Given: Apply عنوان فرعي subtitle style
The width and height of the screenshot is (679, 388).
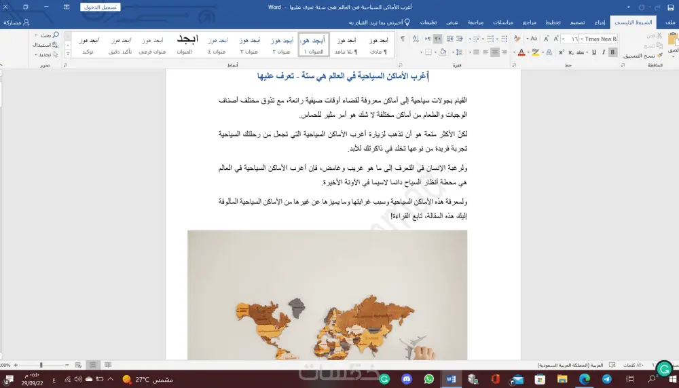Looking at the screenshot, I should pyautogui.click(x=152, y=45).
